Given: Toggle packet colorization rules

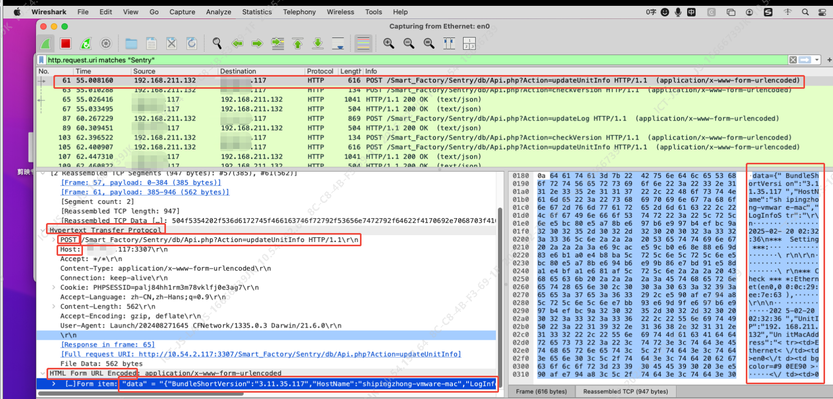Looking at the screenshot, I should pos(363,43).
